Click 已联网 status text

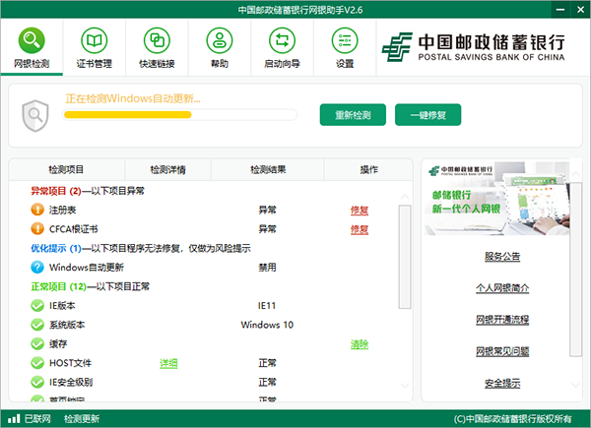37,418
